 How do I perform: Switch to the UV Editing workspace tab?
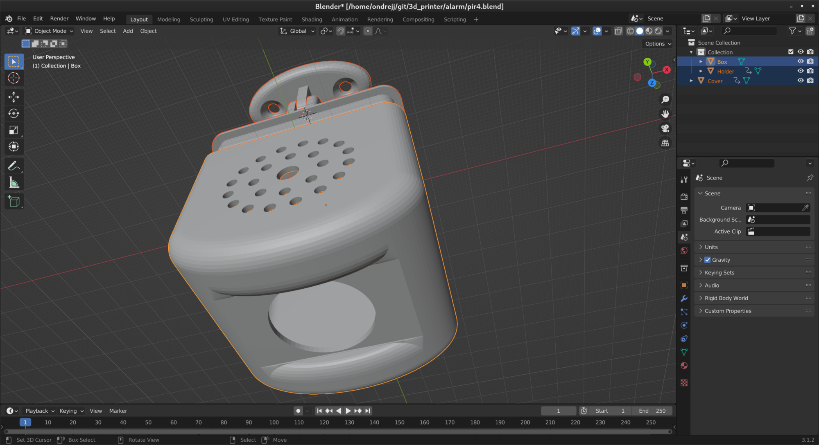(235, 19)
